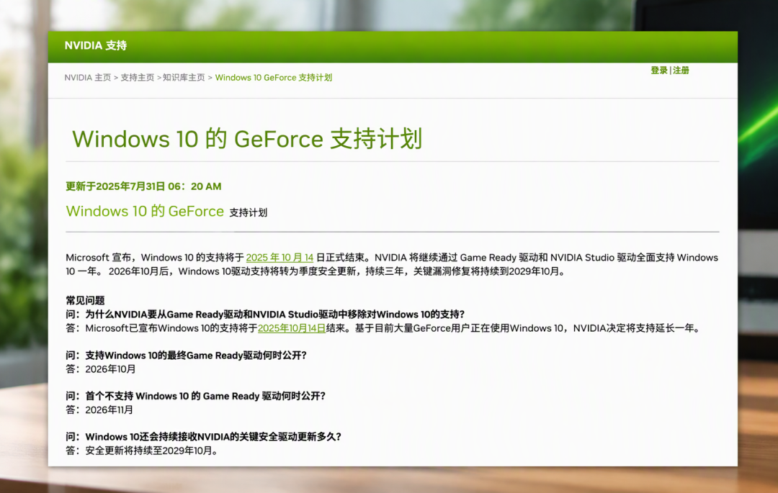This screenshot has height=493, width=778.
Task: Open the NVIDIA 主页 breadcrumb link
Action: tap(88, 77)
